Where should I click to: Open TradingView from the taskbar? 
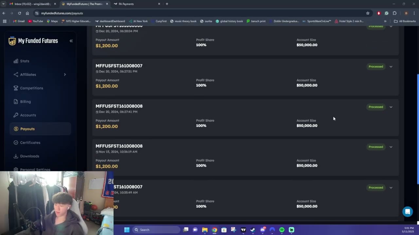tap(243, 230)
